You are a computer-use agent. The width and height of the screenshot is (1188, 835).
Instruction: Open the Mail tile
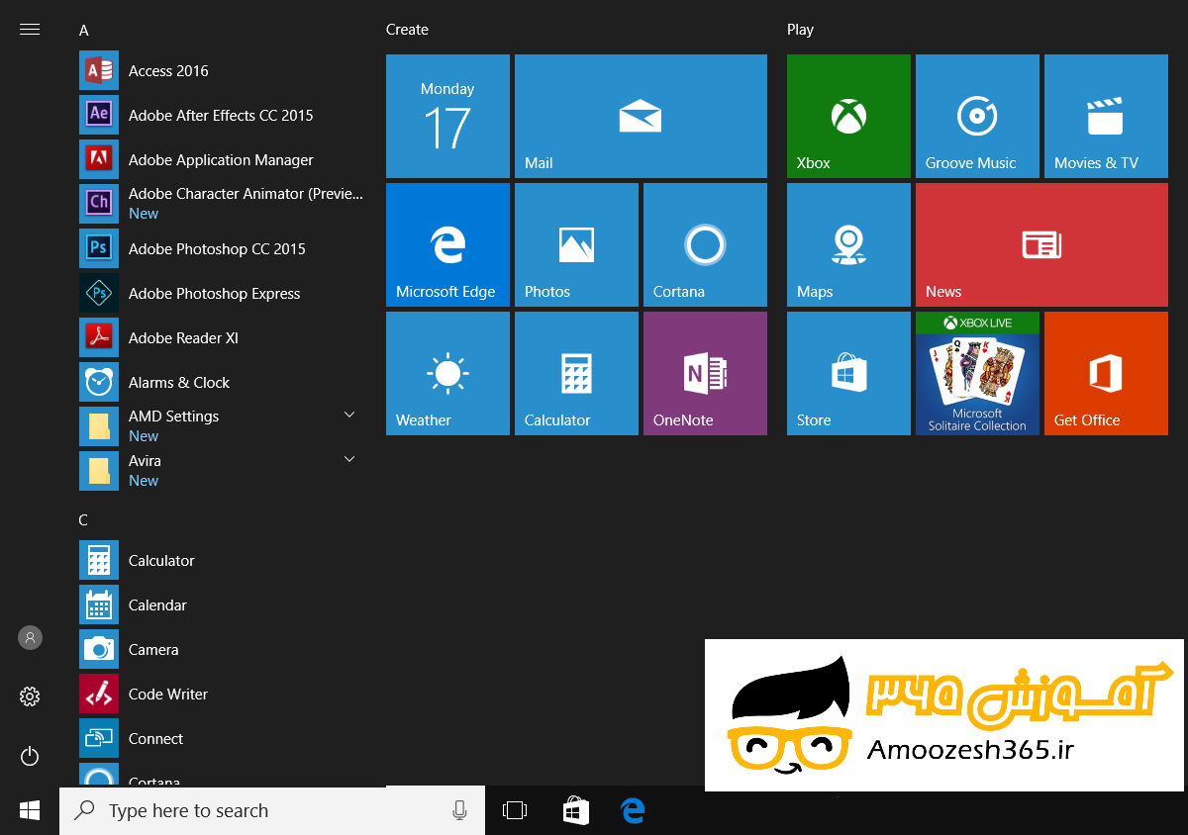[641, 116]
